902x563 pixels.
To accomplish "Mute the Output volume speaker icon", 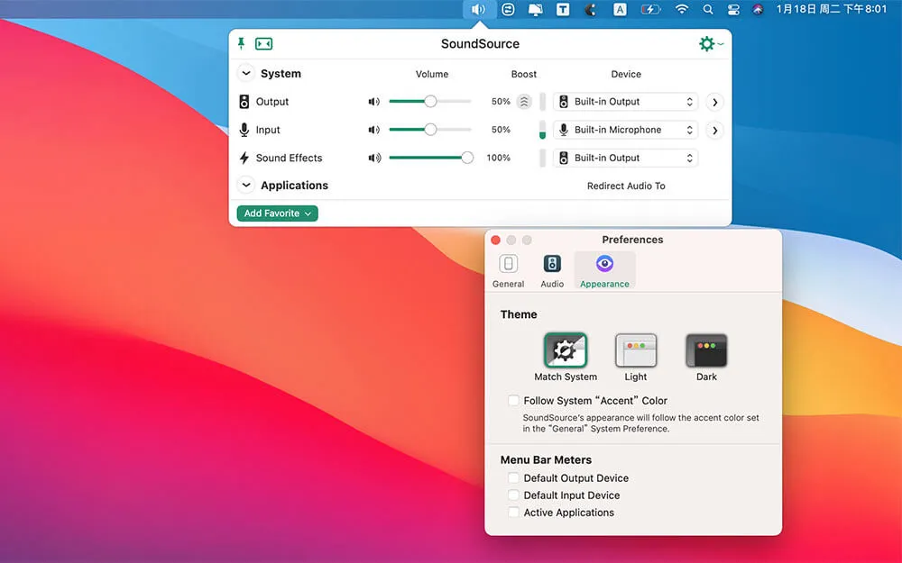I will (373, 102).
